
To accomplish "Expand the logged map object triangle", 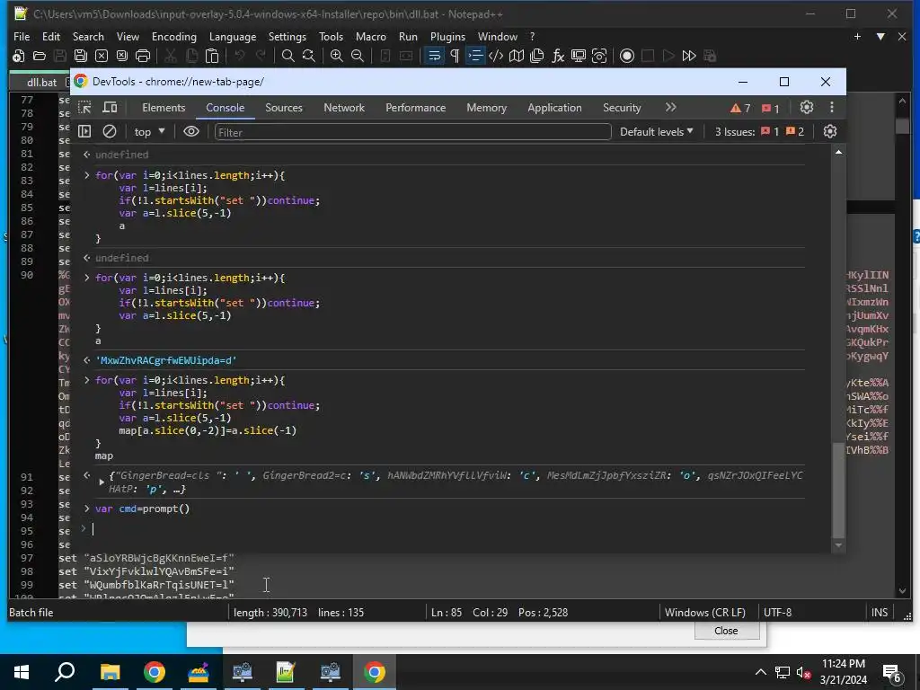I will pos(102,482).
